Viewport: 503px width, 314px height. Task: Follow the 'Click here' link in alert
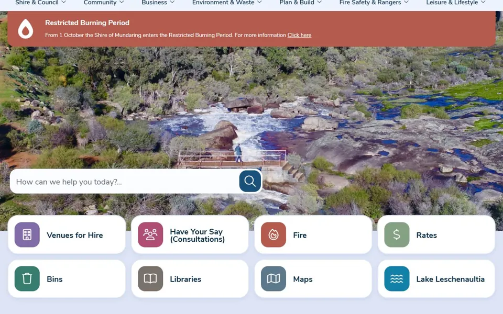[299, 35]
